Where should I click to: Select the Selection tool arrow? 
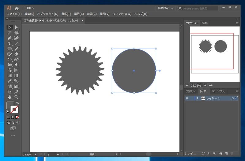tap(10, 27)
